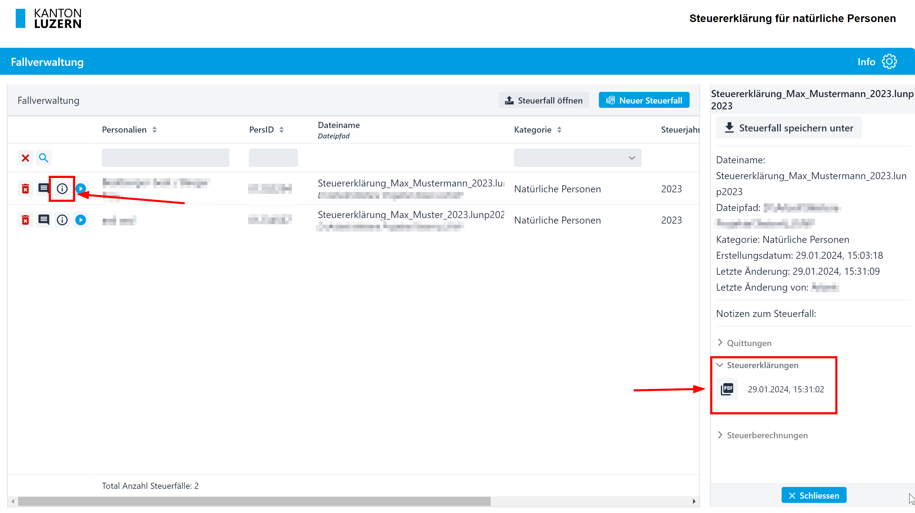Viewport: 915px width, 513px height.
Task: Click the Personalien filter input field
Action: pos(165,158)
